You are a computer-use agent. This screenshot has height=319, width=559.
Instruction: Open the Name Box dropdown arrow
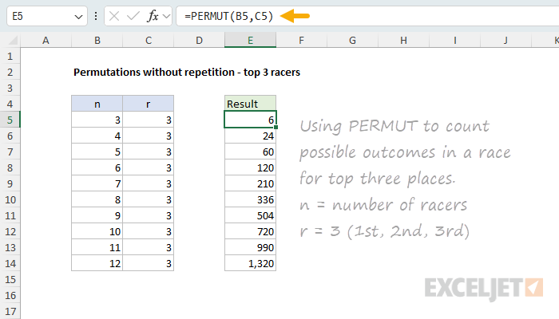tap(78, 17)
